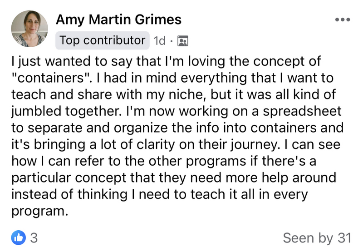Click the word spreadsheet in the post

302,112
